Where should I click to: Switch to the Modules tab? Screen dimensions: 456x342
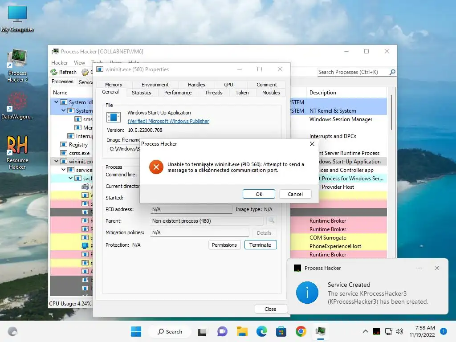pyautogui.click(x=271, y=93)
